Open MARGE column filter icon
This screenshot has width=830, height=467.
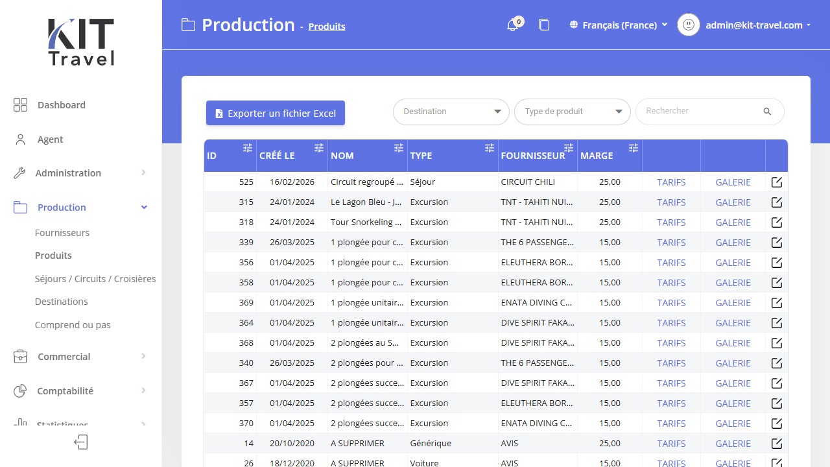[634, 148]
